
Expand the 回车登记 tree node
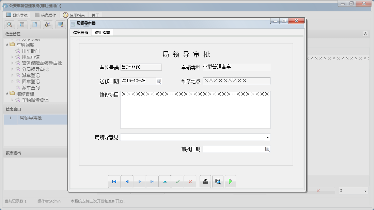[x=12, y=81]
